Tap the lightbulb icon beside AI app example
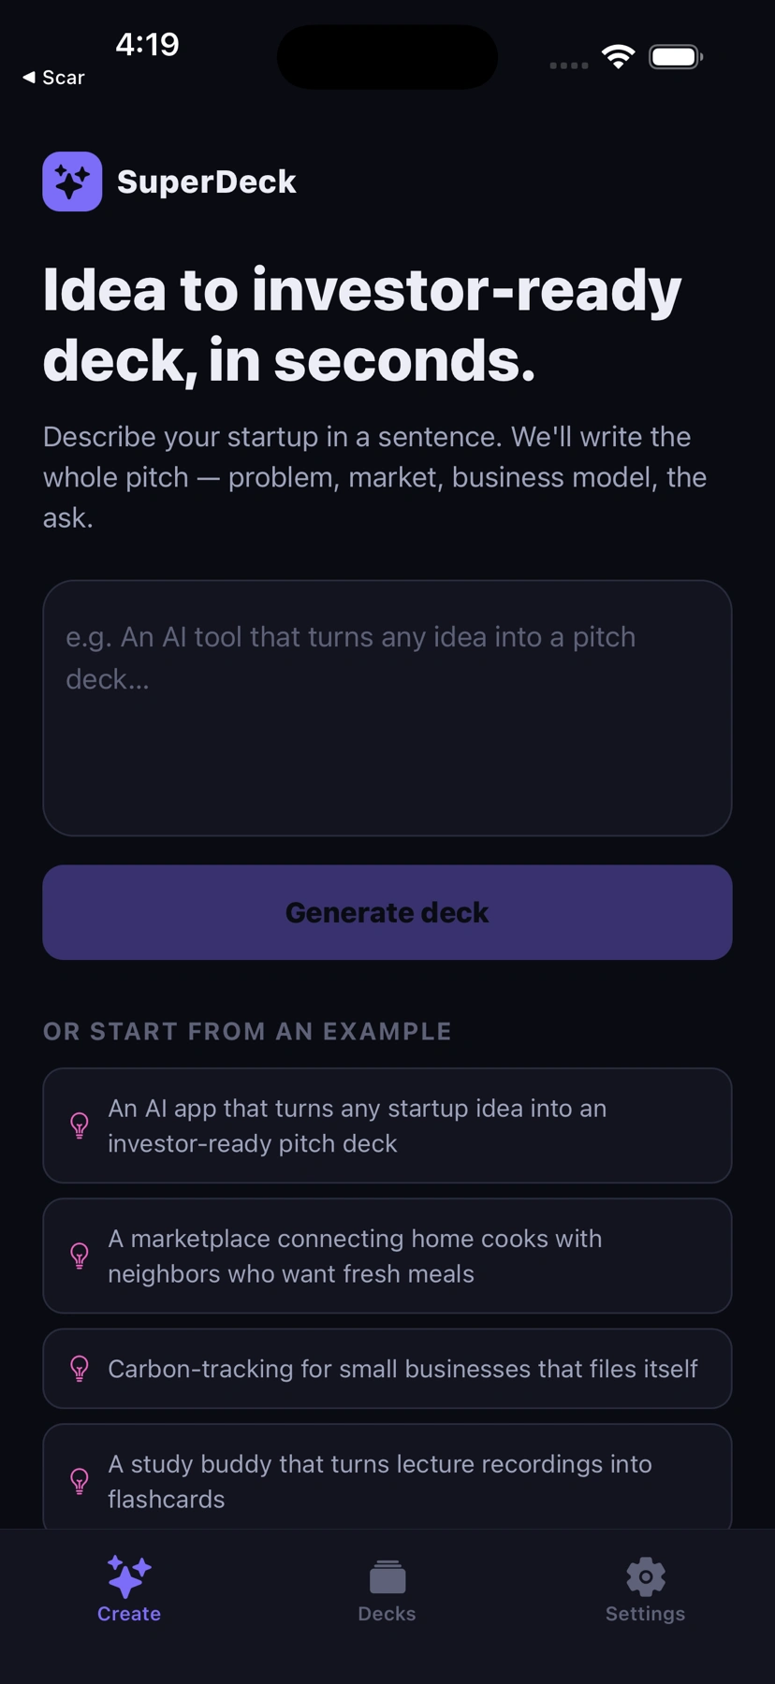This screenshot has width=775, height=1684. pyautogui.click(x=80, y=1125)
